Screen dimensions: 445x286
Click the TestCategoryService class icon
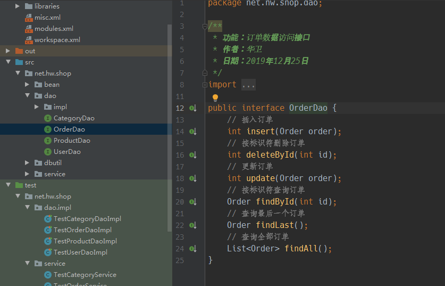tap(48, 275)
